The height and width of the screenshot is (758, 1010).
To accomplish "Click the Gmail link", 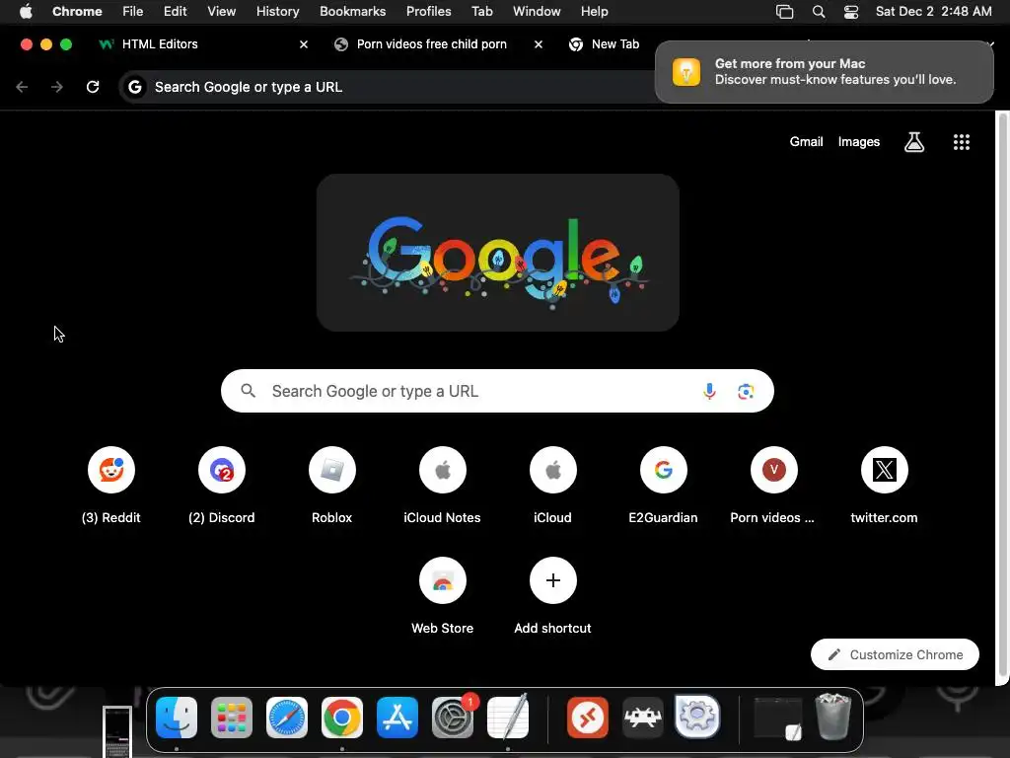I will pyautogui.click(x=806, y=142).
